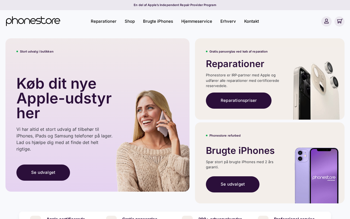The width and height of the screenshot is (350, 219).
Task: Open the shopping cart icon
Action: [x=340, y=21]
